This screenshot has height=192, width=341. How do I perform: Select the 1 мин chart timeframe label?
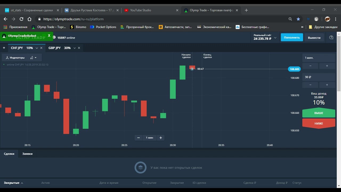pos(149,138)
